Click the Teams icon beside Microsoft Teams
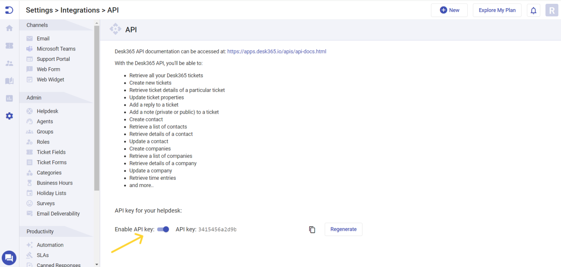This screenshot has height=267, width=561. (x=30, y=49)
